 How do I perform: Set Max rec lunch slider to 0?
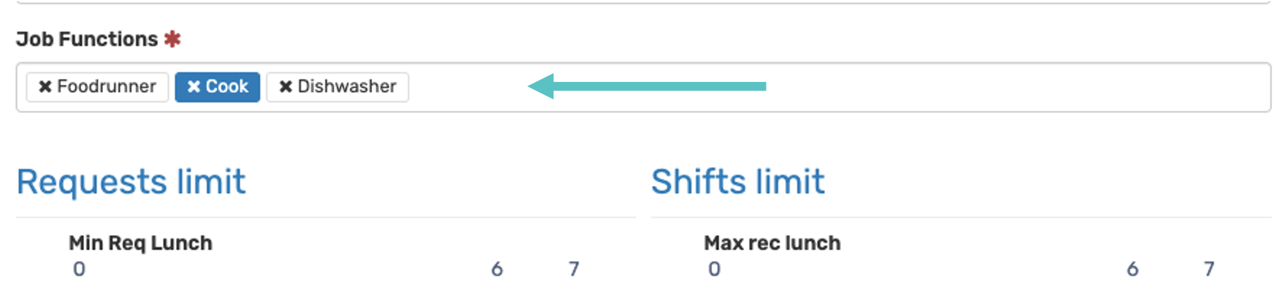coord(714,269)
